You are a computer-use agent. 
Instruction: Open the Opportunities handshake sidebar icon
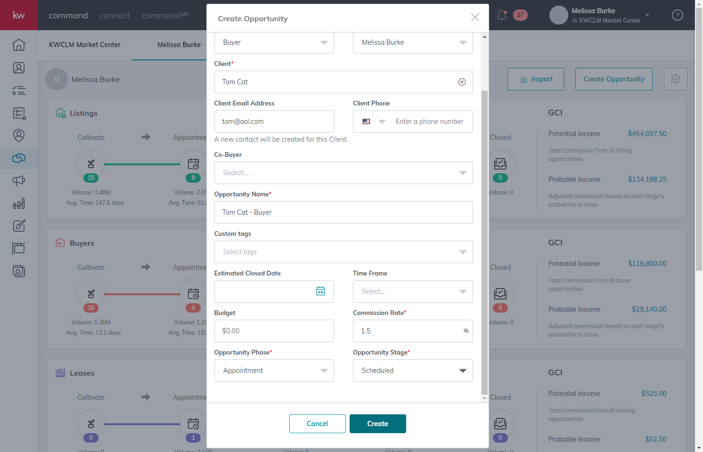[19, 158]
